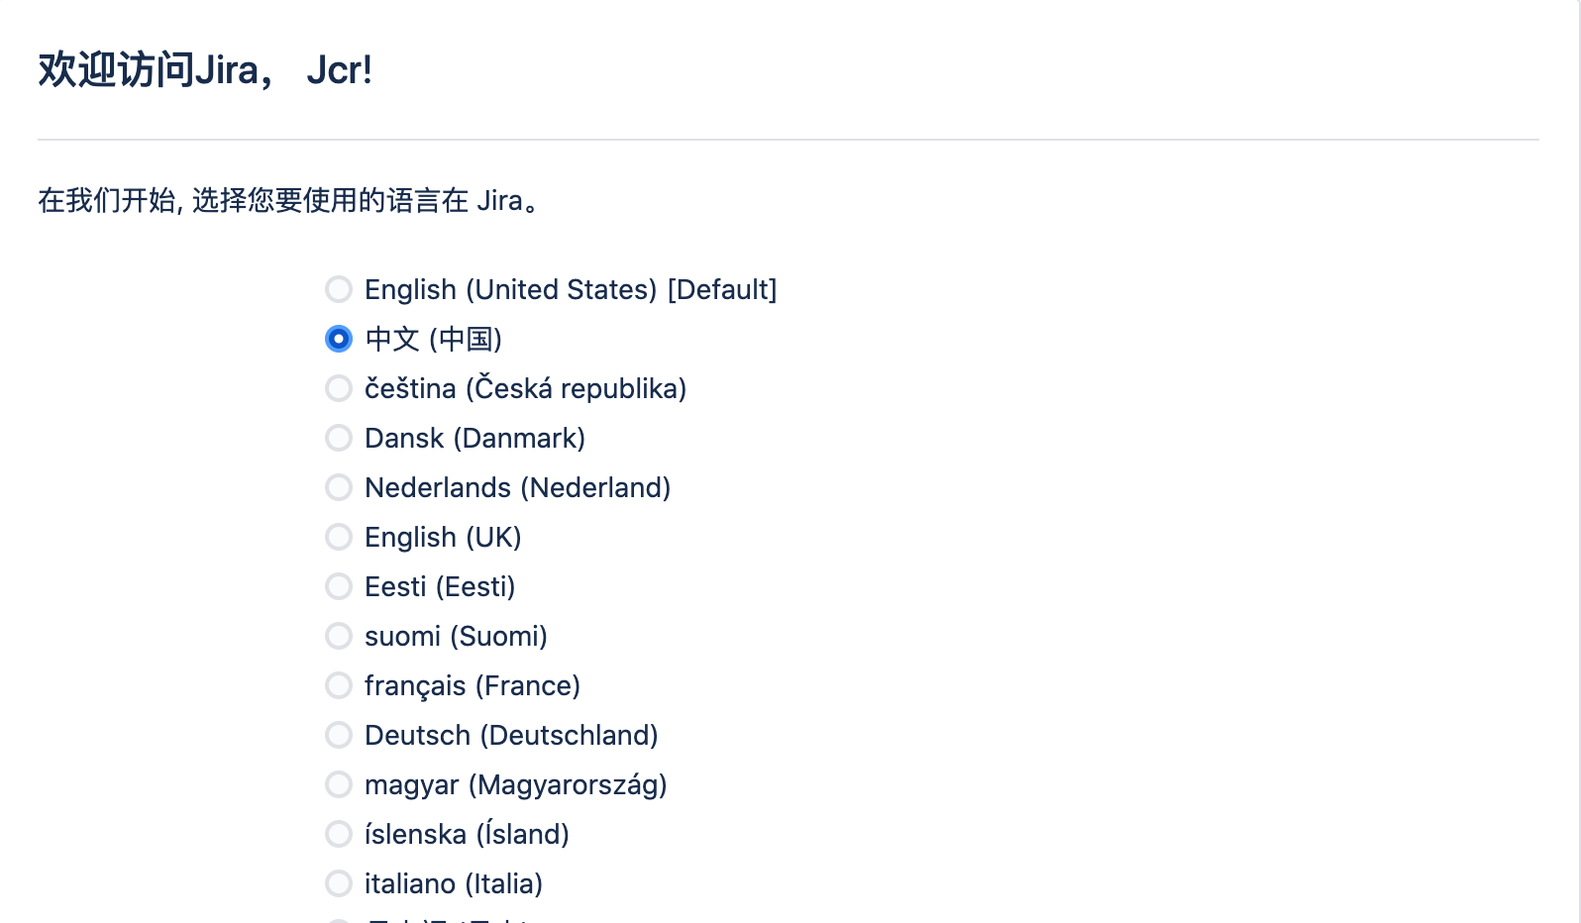
Task: Click the Dansk (Danmark) label text
Action: click(474, 438)
